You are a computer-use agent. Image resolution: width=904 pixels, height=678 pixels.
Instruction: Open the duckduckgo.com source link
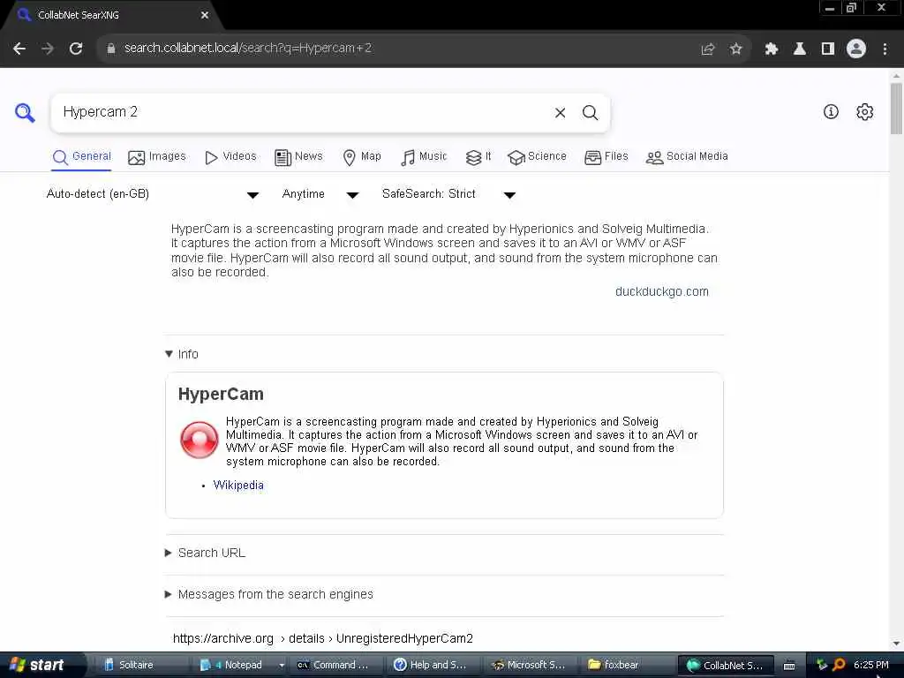tap(661, 291)
